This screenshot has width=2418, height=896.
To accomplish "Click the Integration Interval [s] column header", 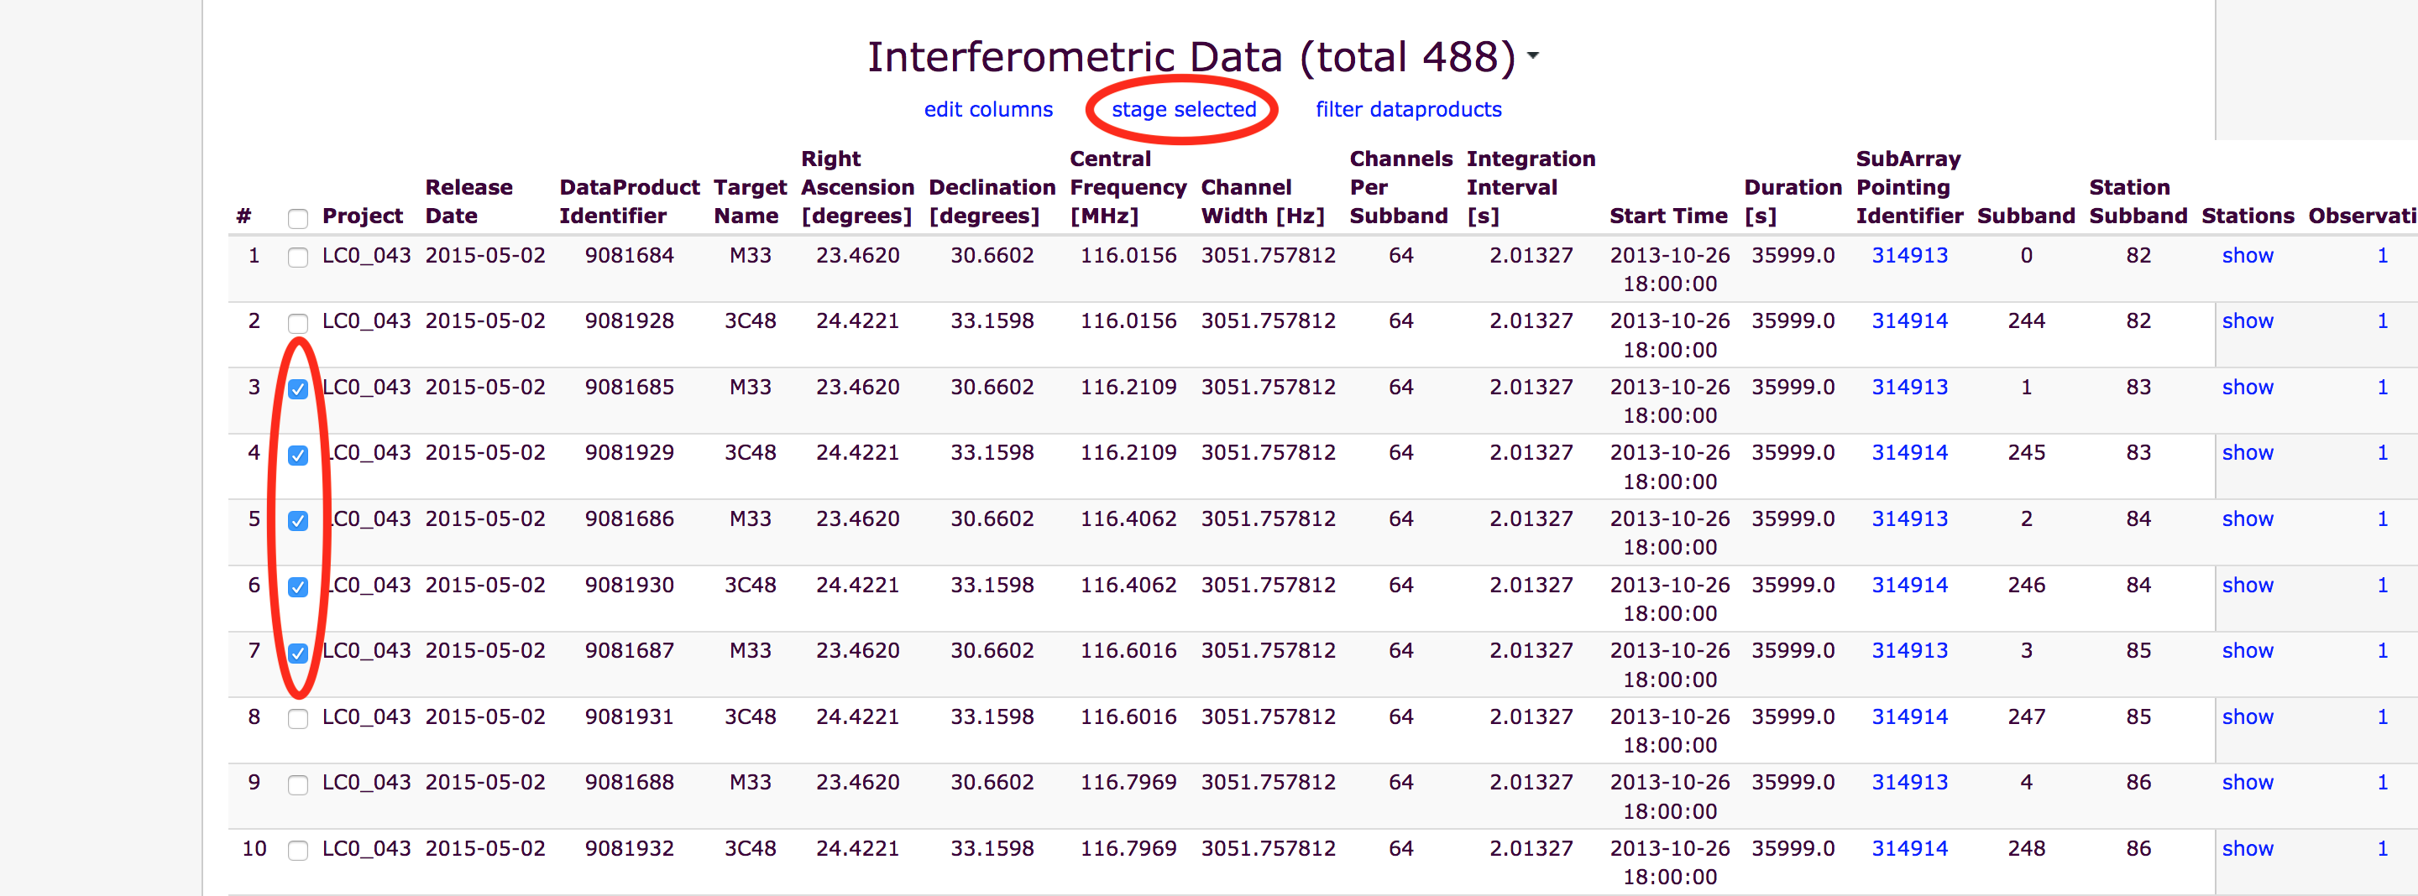I will 1531,188.
